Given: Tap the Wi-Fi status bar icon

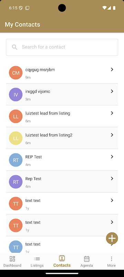Looking at the screenshot, I should [x=104, y=8].
